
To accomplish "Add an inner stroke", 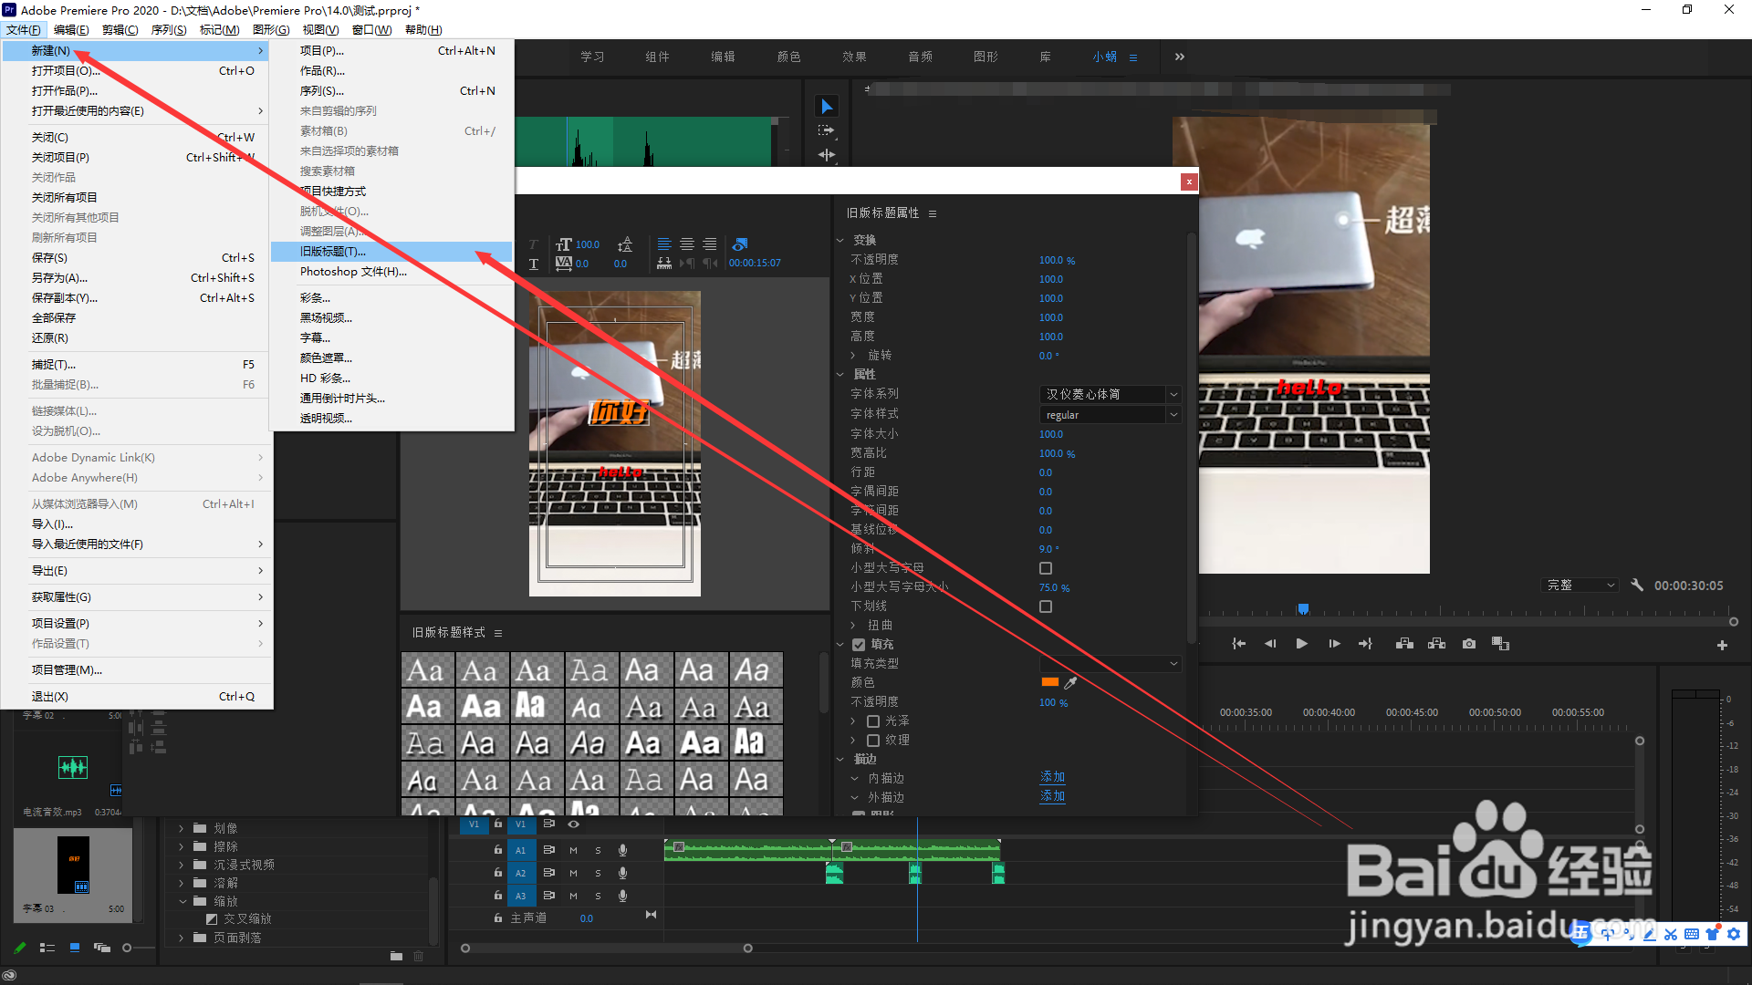I will (1052, 777).
